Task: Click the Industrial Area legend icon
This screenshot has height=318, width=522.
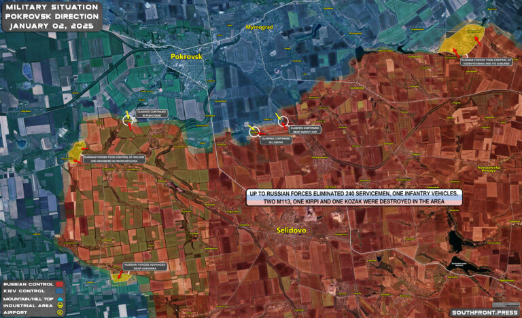Action: [60, 306]
